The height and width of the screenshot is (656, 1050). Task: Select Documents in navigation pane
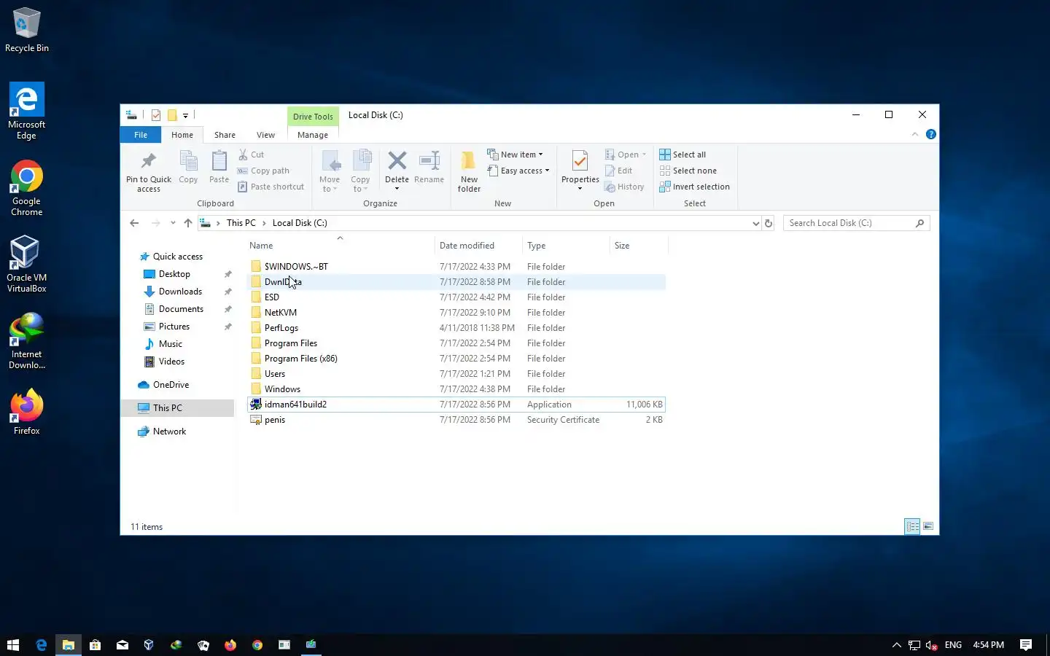(x=181, y=309)
